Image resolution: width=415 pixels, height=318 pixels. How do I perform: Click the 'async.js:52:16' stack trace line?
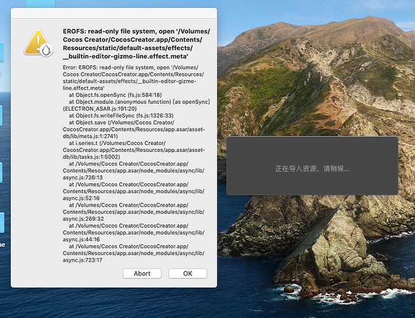click(x=81, y=198)
